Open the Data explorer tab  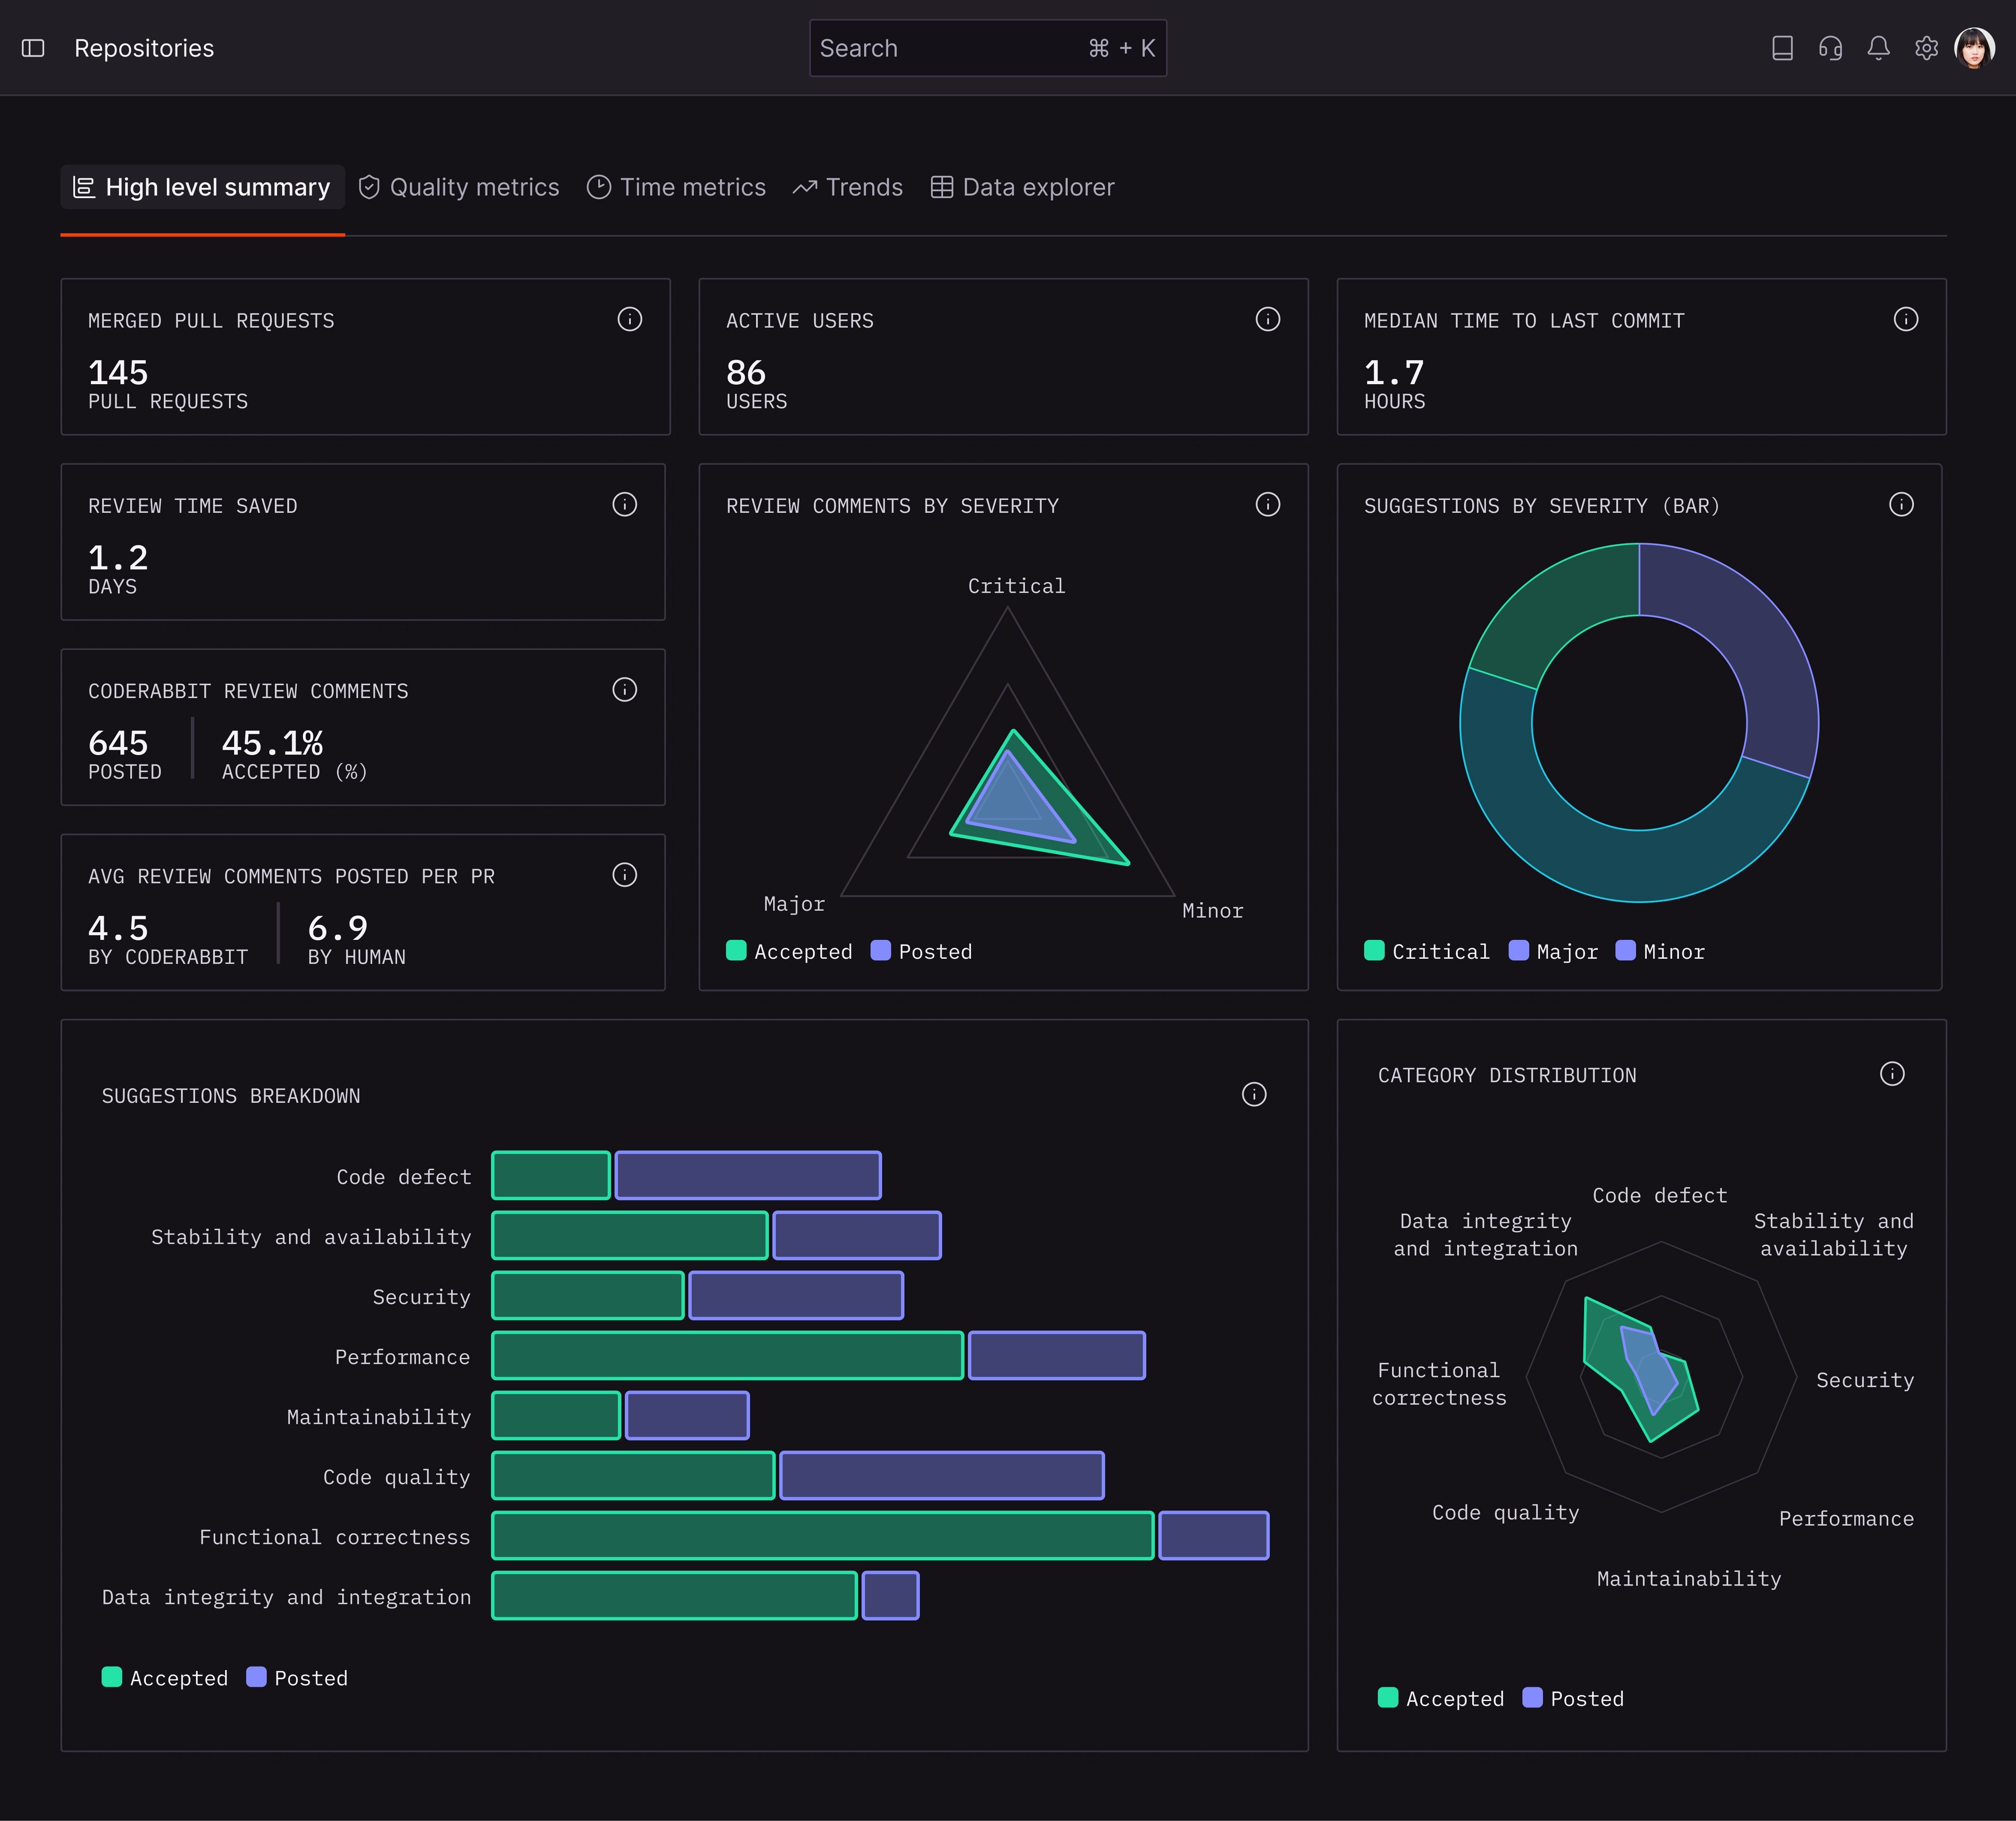point(1022,187)
